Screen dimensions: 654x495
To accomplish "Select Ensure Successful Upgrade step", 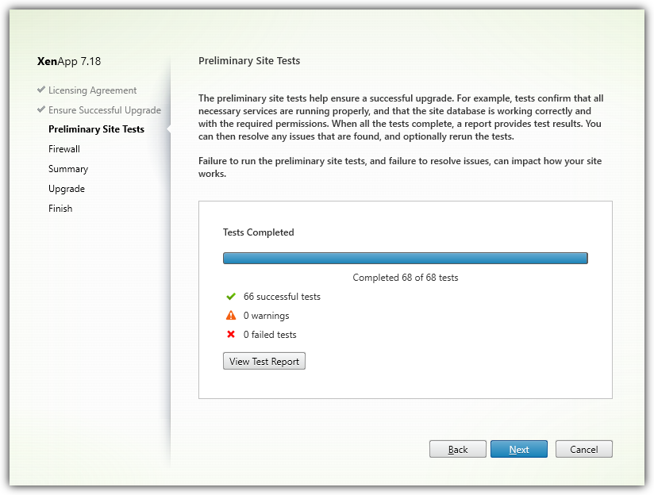I will [x=104, y=110].
